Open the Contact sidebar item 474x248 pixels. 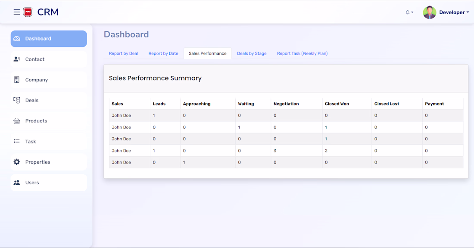[x=49, y=59]
